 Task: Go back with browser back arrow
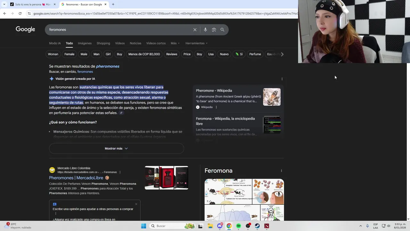click(4, 13)
